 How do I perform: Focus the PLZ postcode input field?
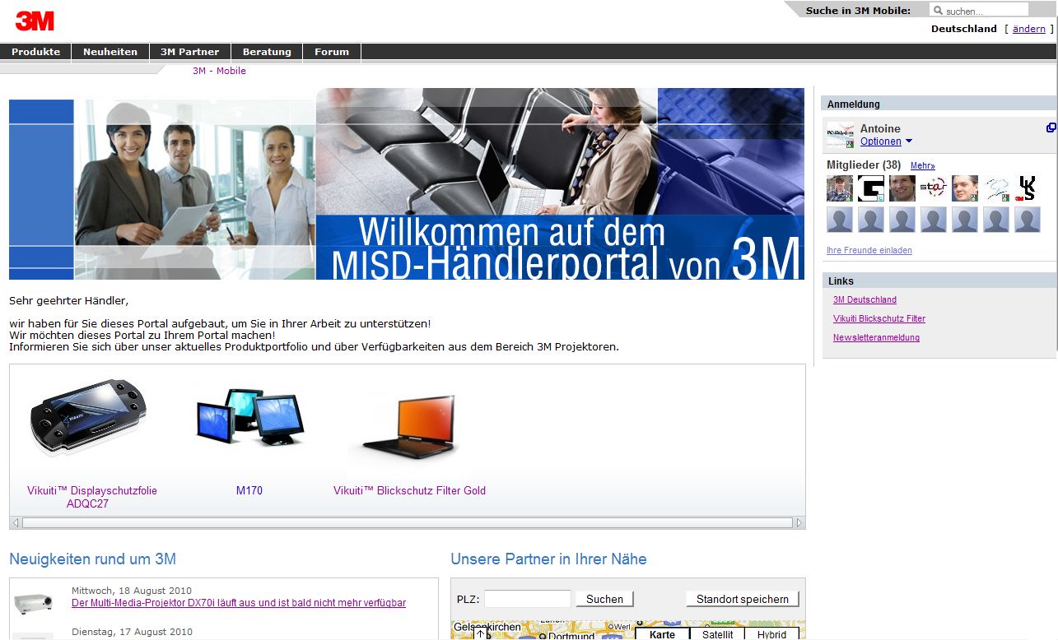click(x=527, y=599)
